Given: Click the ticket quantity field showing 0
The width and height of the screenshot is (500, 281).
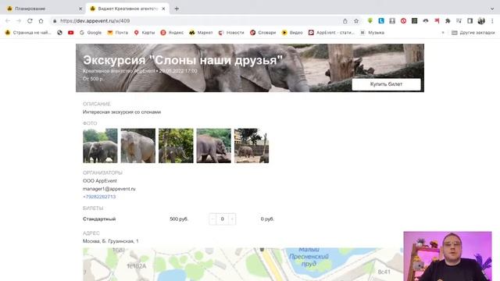Looking at the screenshot, I should (x=222, y=219).
